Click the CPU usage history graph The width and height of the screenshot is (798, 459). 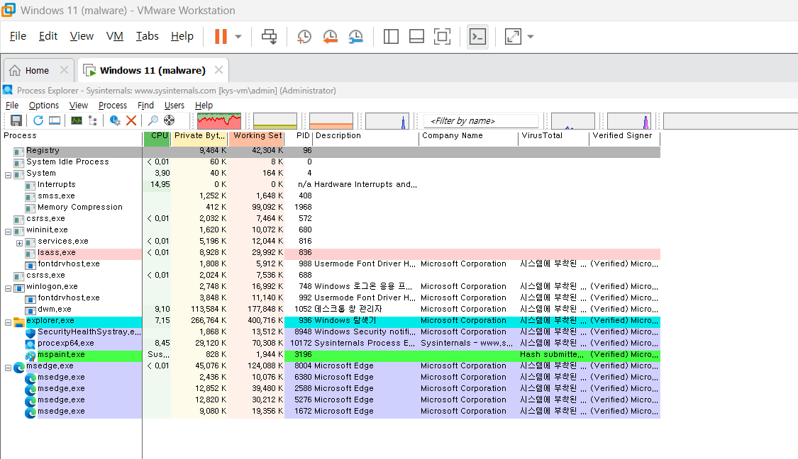[219, 121]
